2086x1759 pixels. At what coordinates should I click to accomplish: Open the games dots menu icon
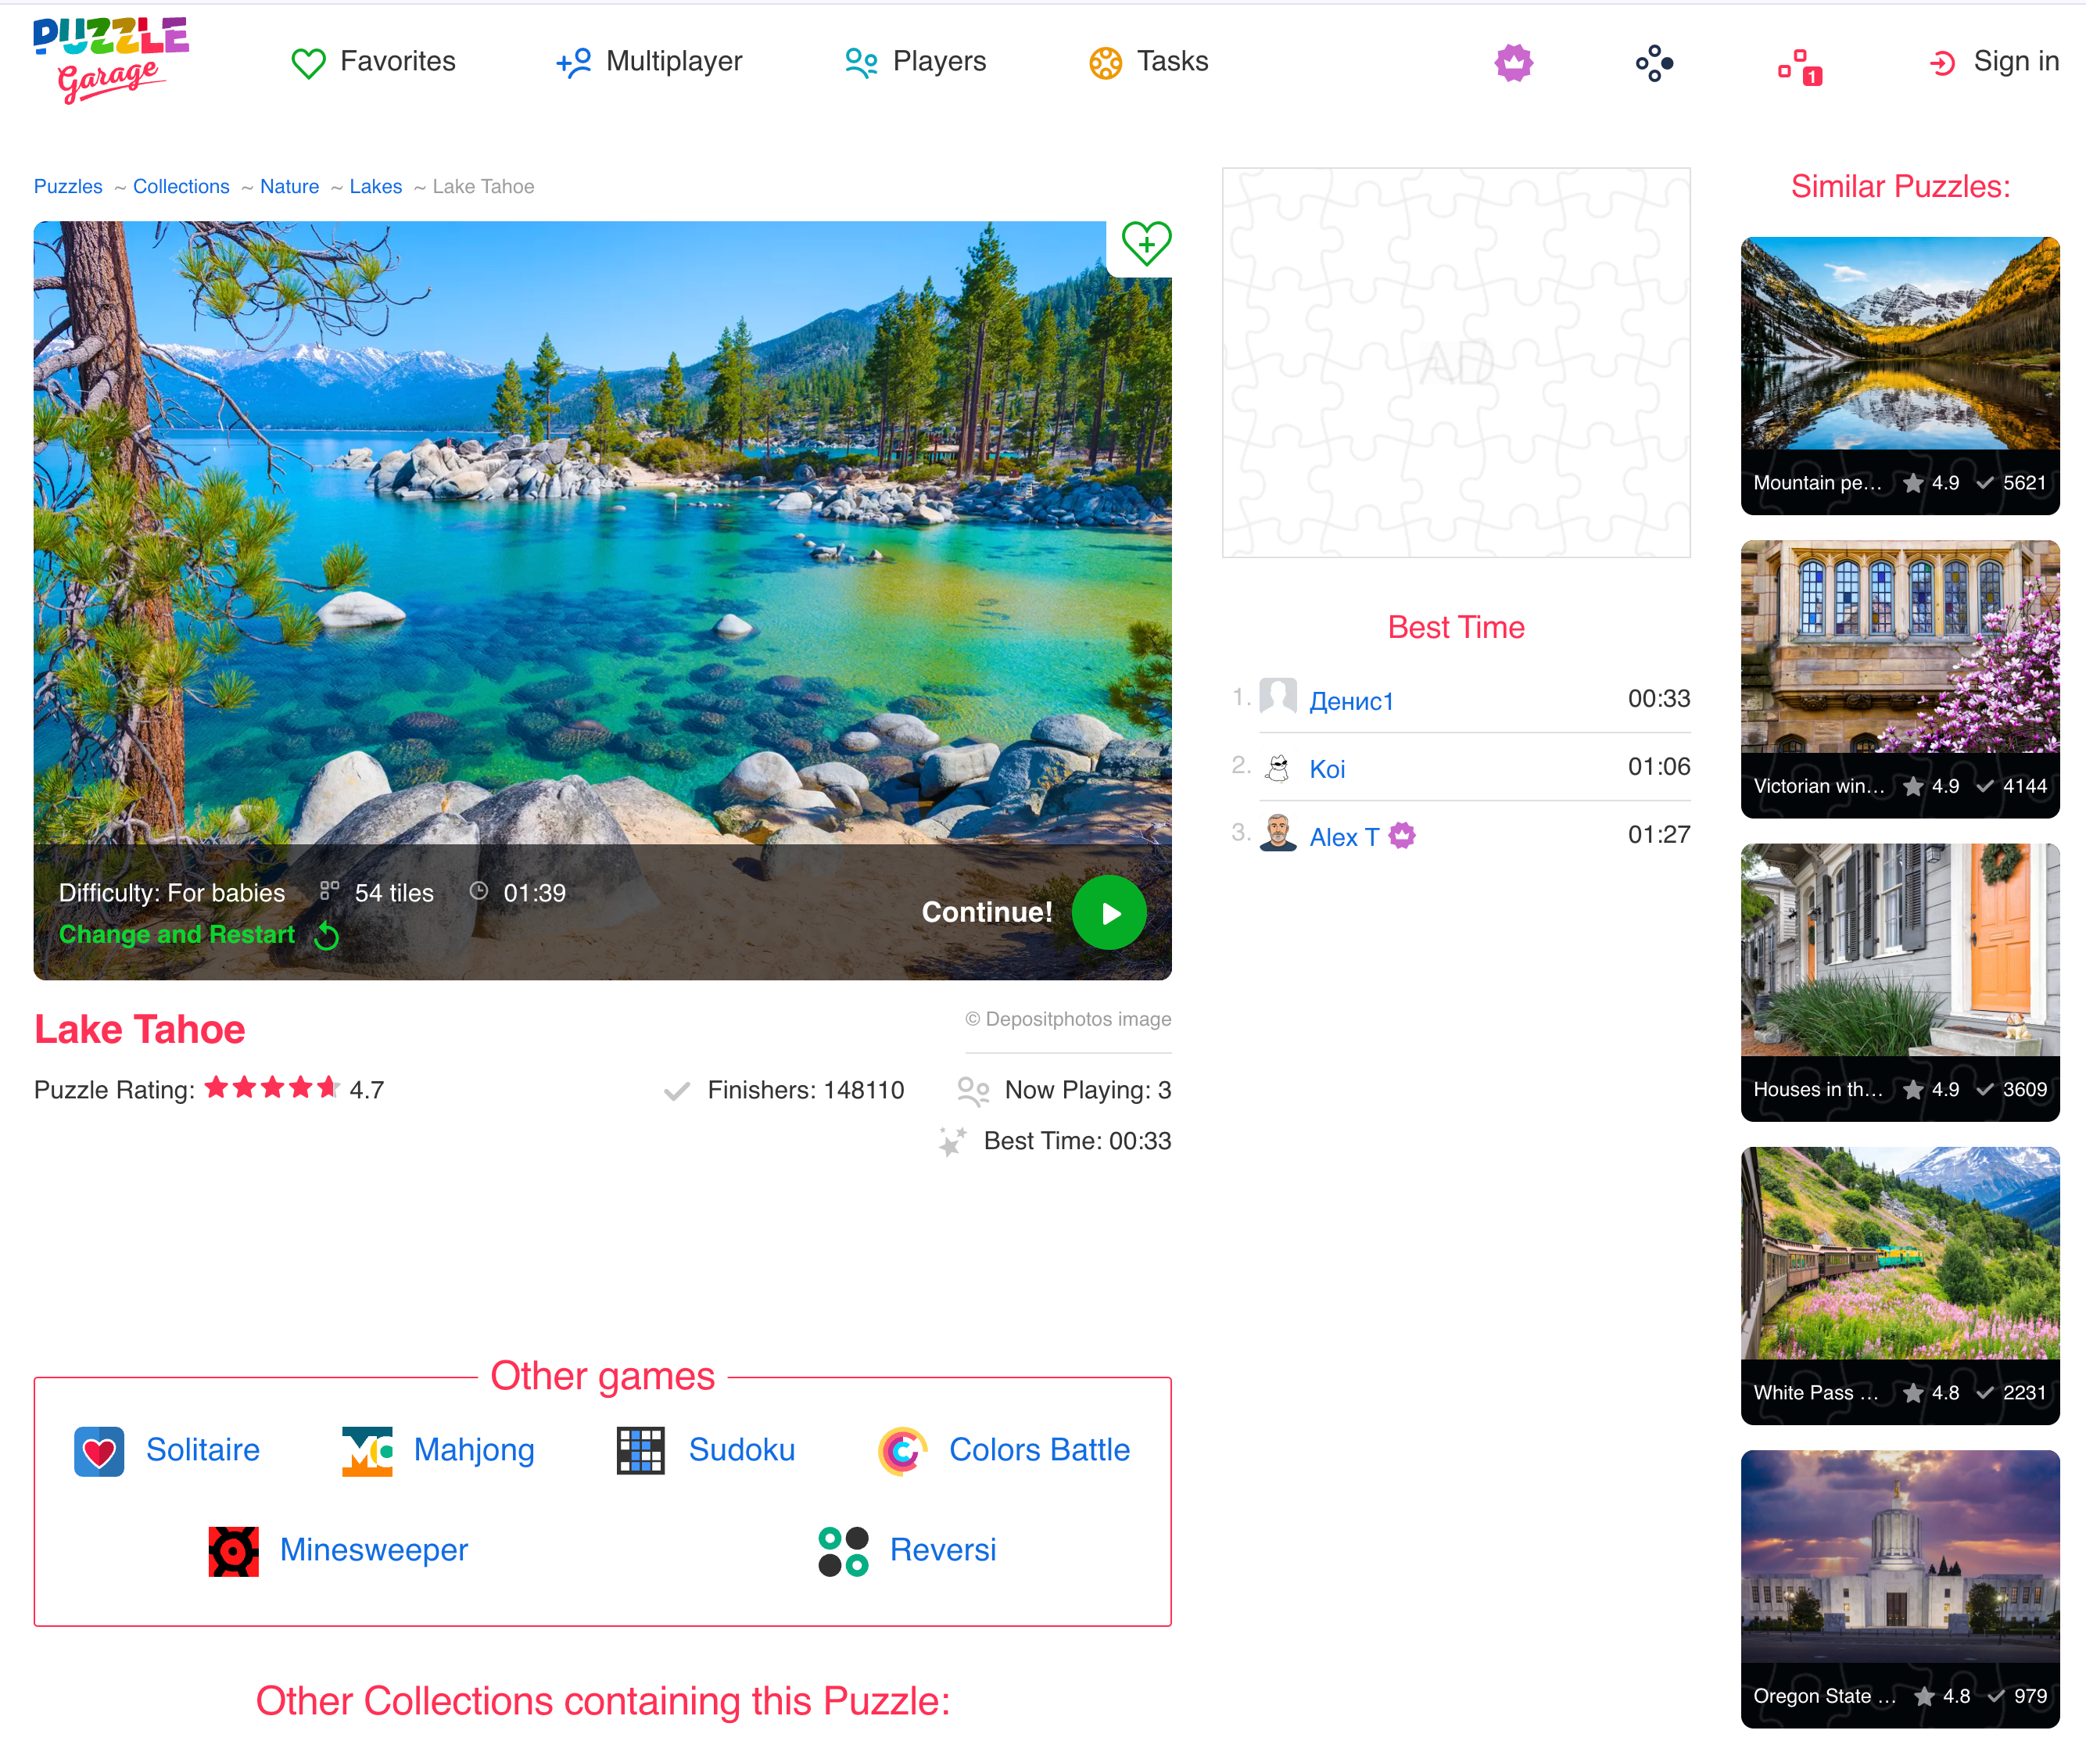click(1654, 63)
